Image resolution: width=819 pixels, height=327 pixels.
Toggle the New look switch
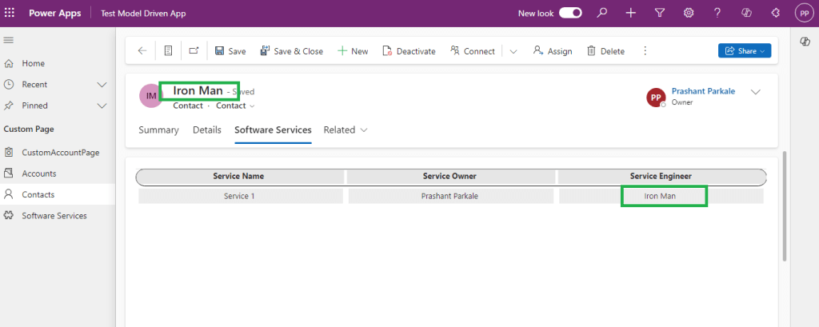pyautogui.click(x=570, y=13)
